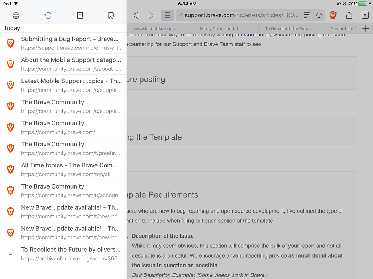
Task: Open history entry To Recollect the Future
Action: pos(64,254)
